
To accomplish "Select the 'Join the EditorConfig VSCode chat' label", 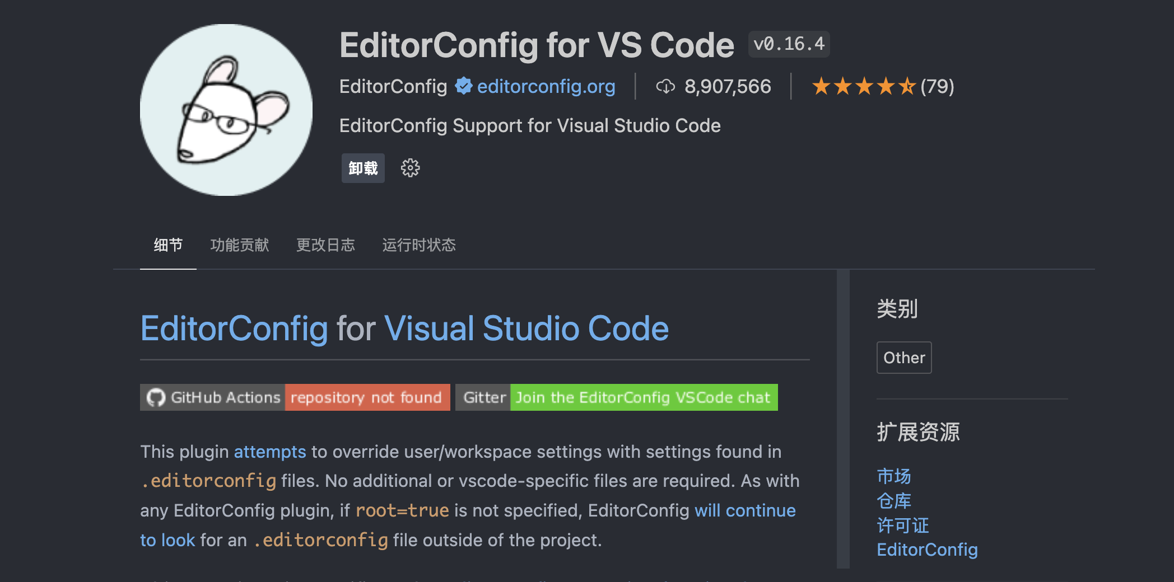I will pyautogui.click(x=643, y=397).
